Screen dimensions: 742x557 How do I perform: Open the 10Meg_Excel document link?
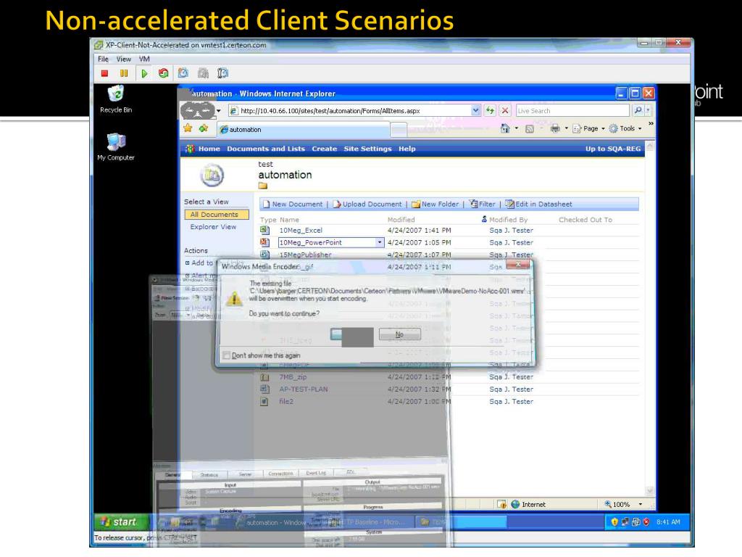click(301, 230)
